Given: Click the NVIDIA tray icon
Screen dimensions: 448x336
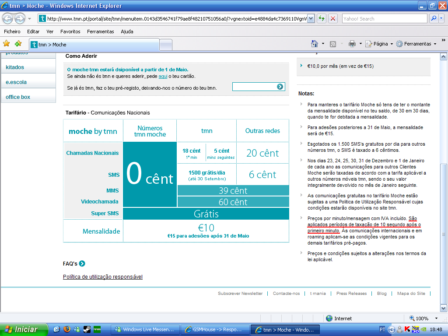Looking at the screenshot, I should coord(424,330).
